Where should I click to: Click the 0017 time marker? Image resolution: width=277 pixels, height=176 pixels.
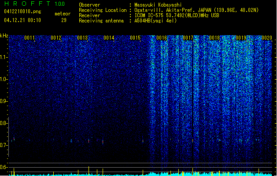pyautogui.click(x=188, y=38)
